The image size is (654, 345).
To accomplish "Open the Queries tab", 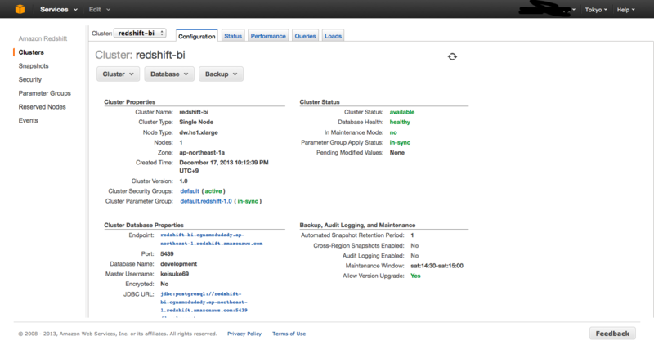I will coord(305,36).
